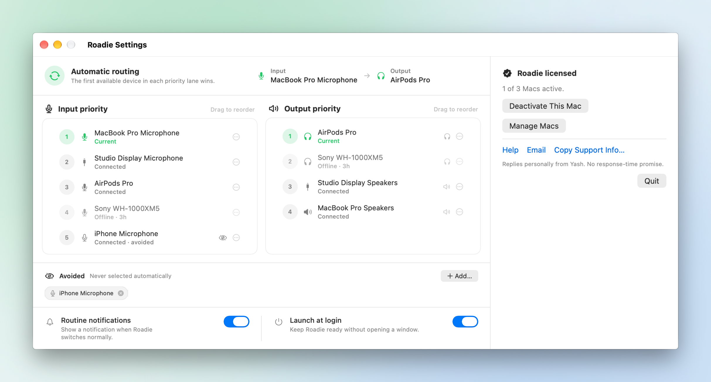Open more options for AirPods Pro input
Image resolution: width=711 pixels, height=382 pixels.
[x=236, y=187]
